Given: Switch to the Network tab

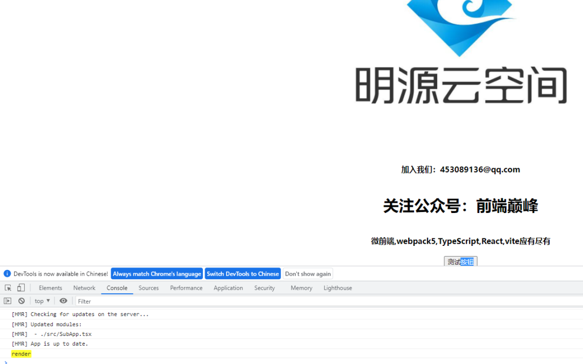Looking at the screenshot, I should [x=84, y=288].
